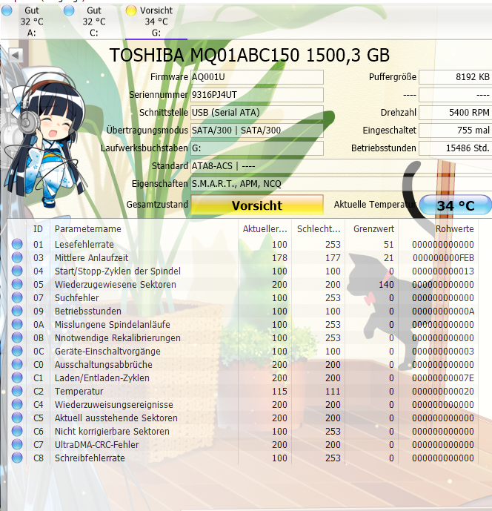492x511 pixels.
Task: Click the anime character illustration
Action: click(46, 140)
